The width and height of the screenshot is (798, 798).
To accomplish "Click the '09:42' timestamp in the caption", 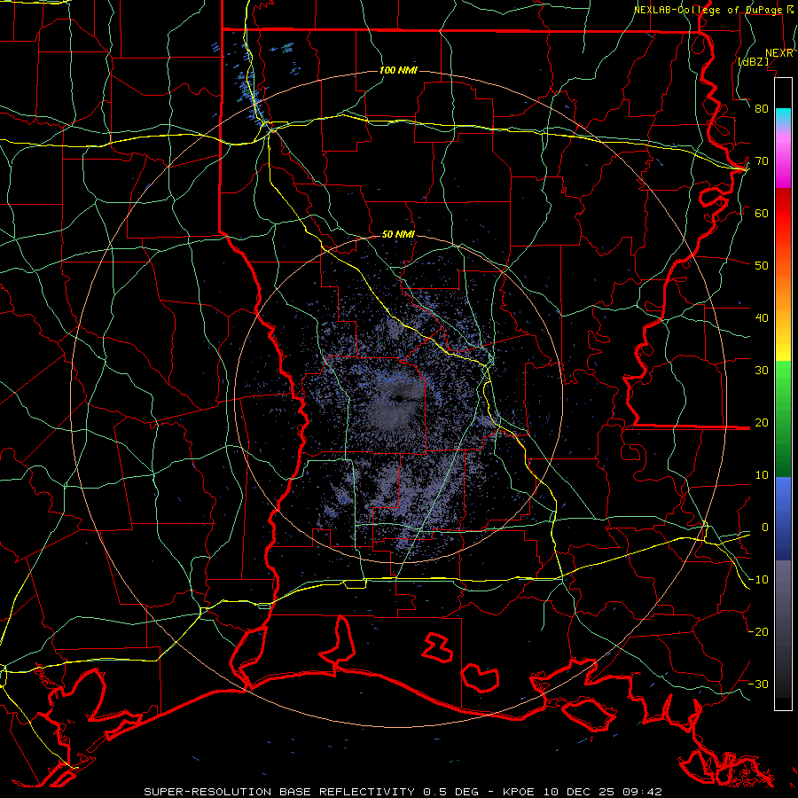I will (642, 792).
